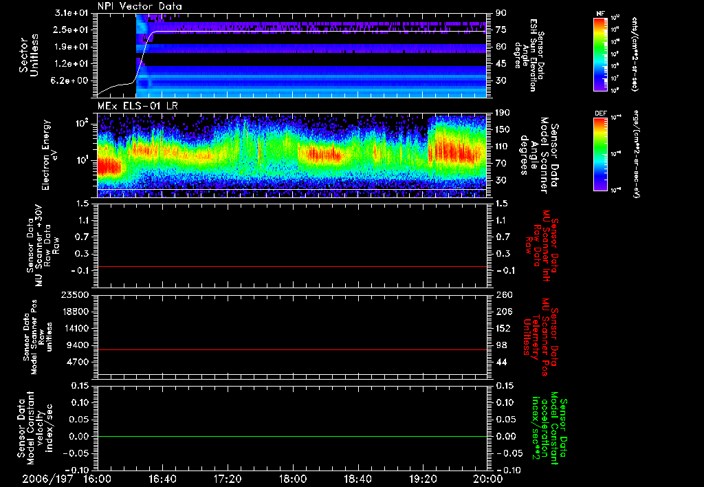Click the red "MU Scanner Pos Telemetry" label
Screen dimensions: 704x487
point(541,338)
